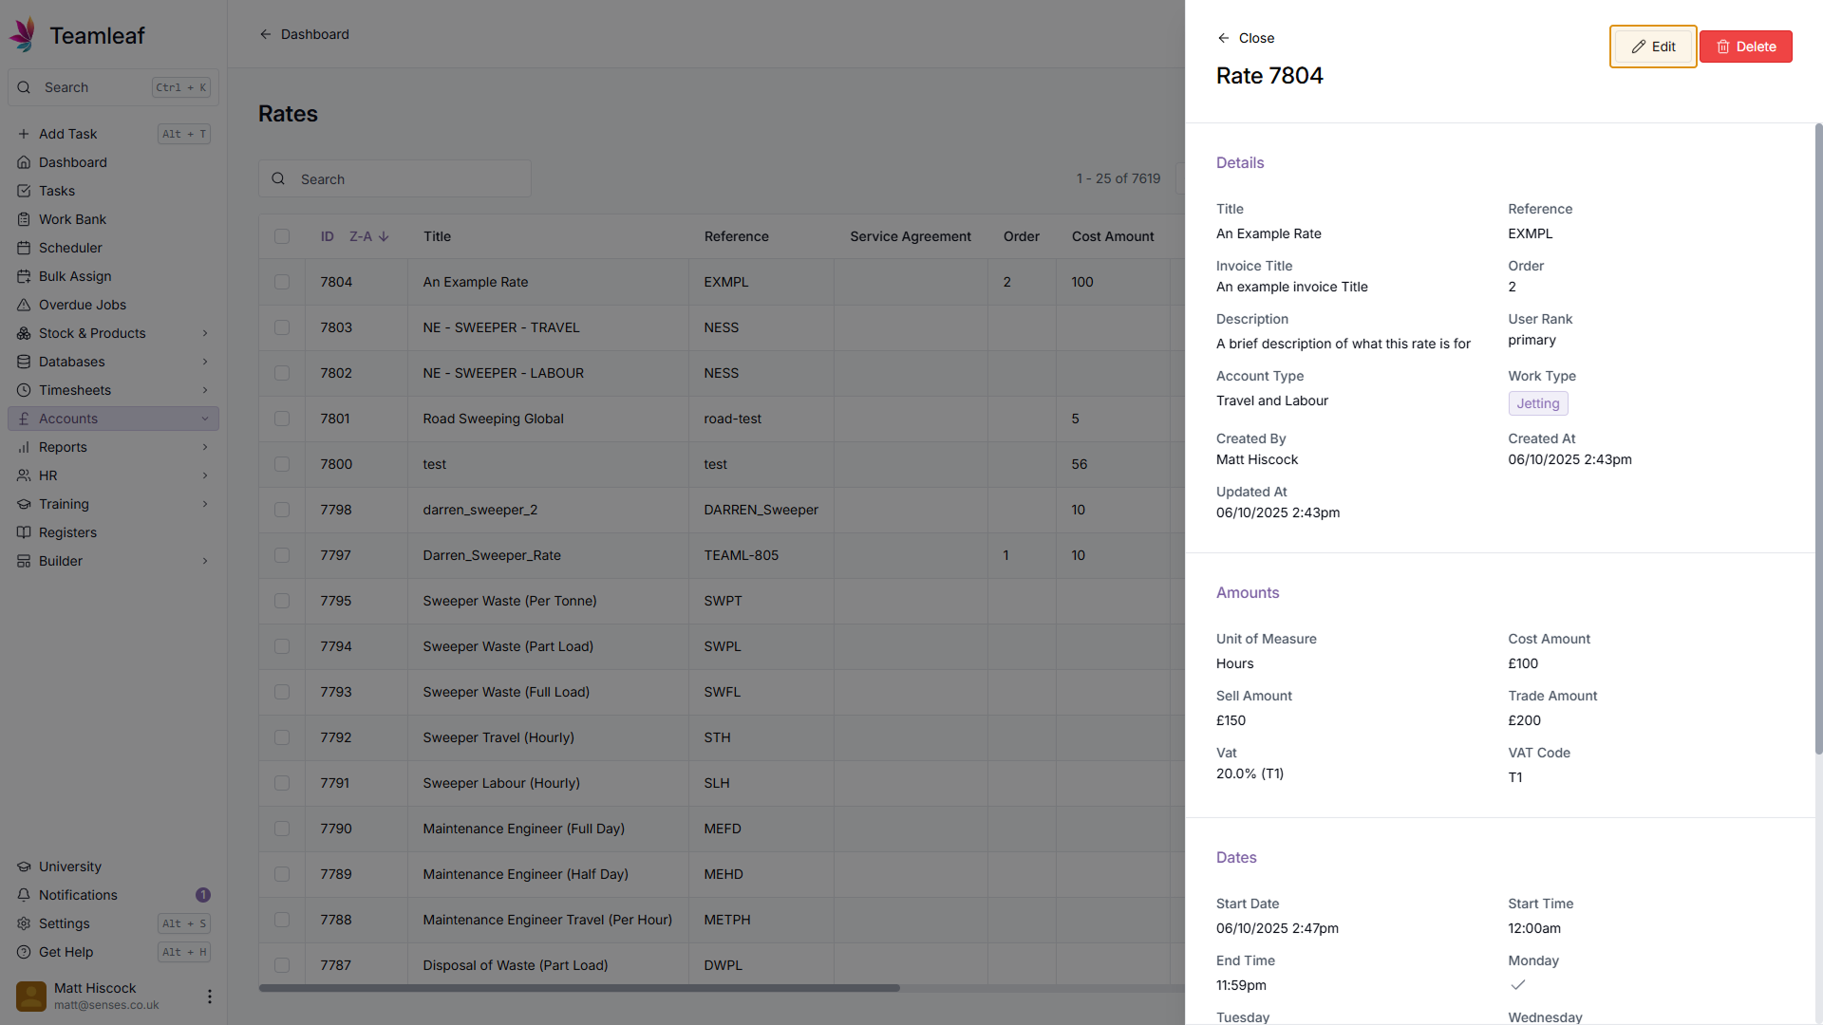Go to Registers in the sidebar
The image size is (1823, 1025).
pyautogui.click(x=67, y=532)
